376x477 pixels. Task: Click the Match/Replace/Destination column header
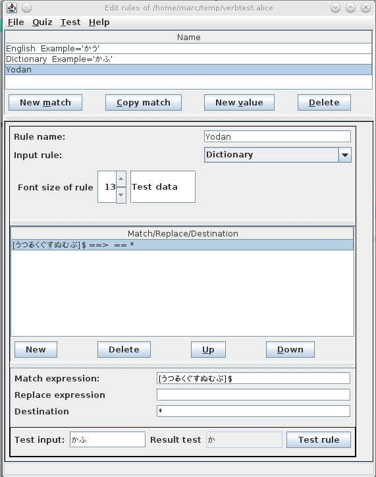[x=182, y=234]
